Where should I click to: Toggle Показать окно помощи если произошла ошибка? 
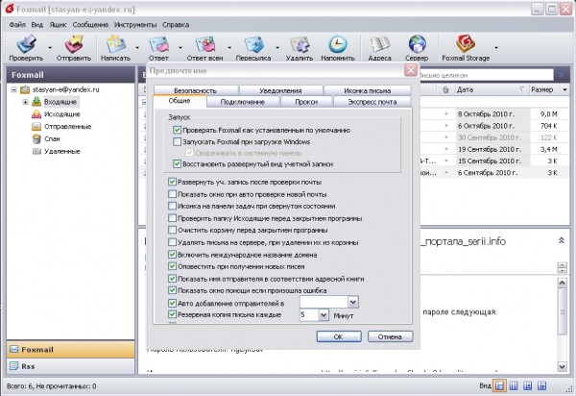(172, 290)
